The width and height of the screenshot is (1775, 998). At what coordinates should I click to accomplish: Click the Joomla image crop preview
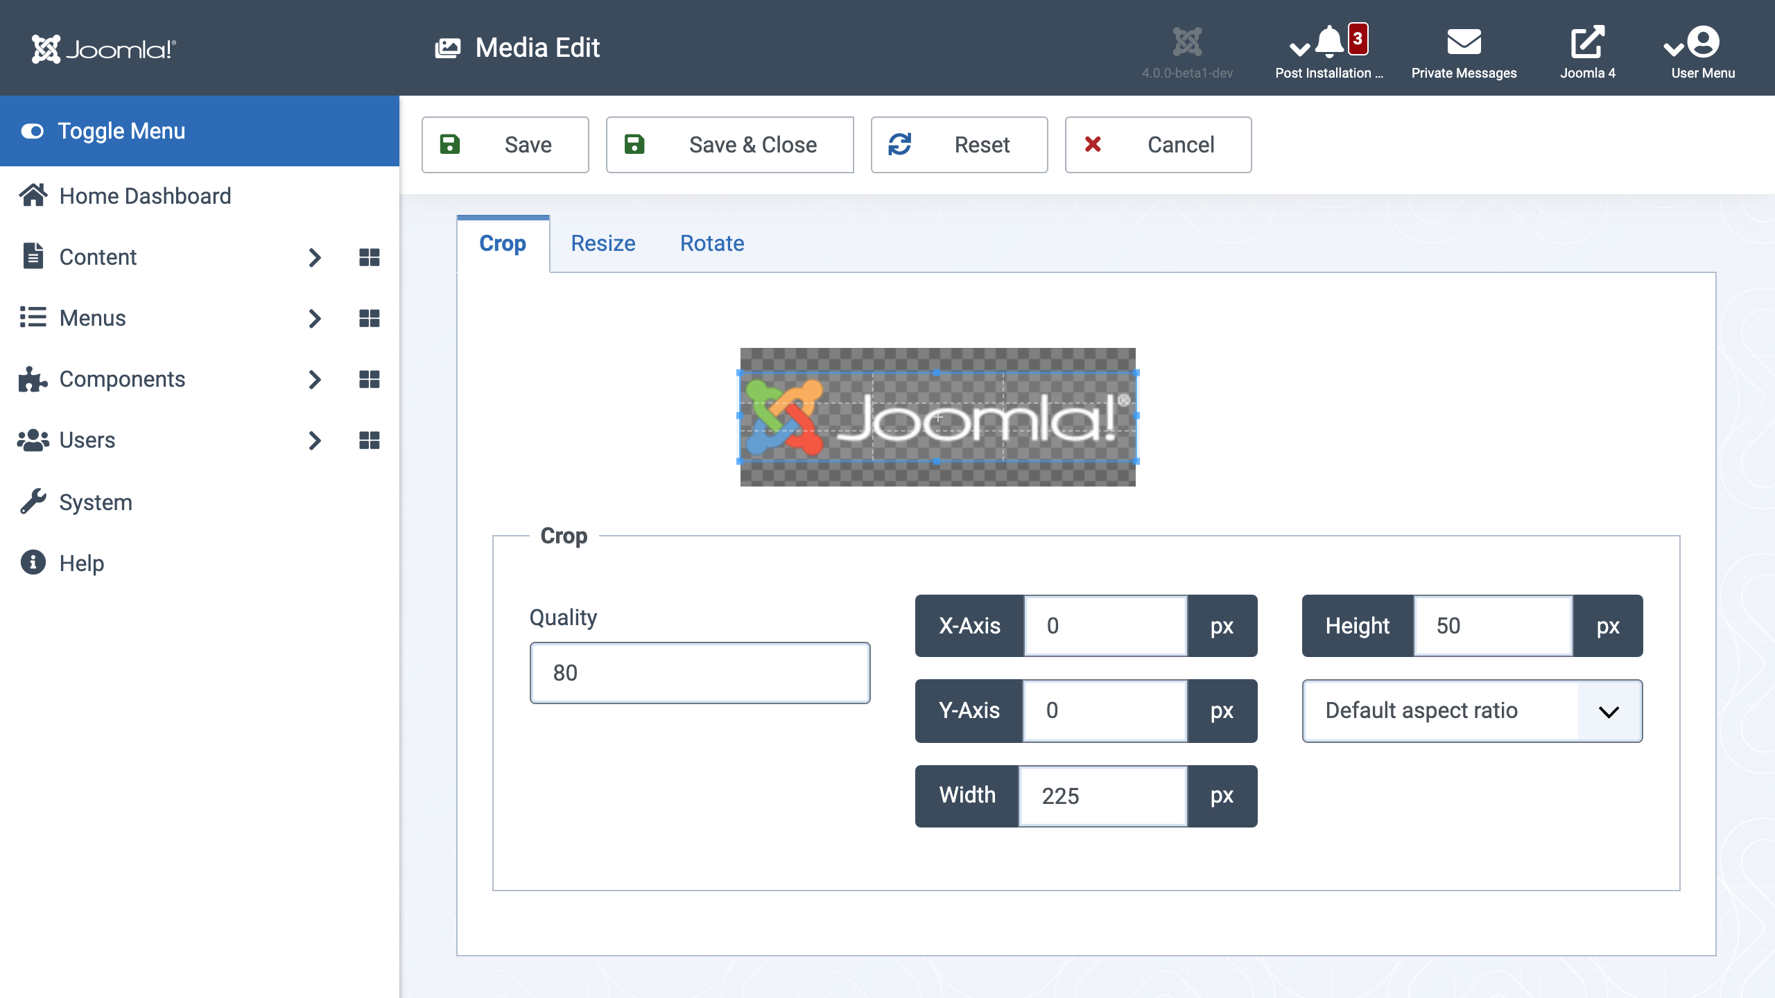click(937, 417)
